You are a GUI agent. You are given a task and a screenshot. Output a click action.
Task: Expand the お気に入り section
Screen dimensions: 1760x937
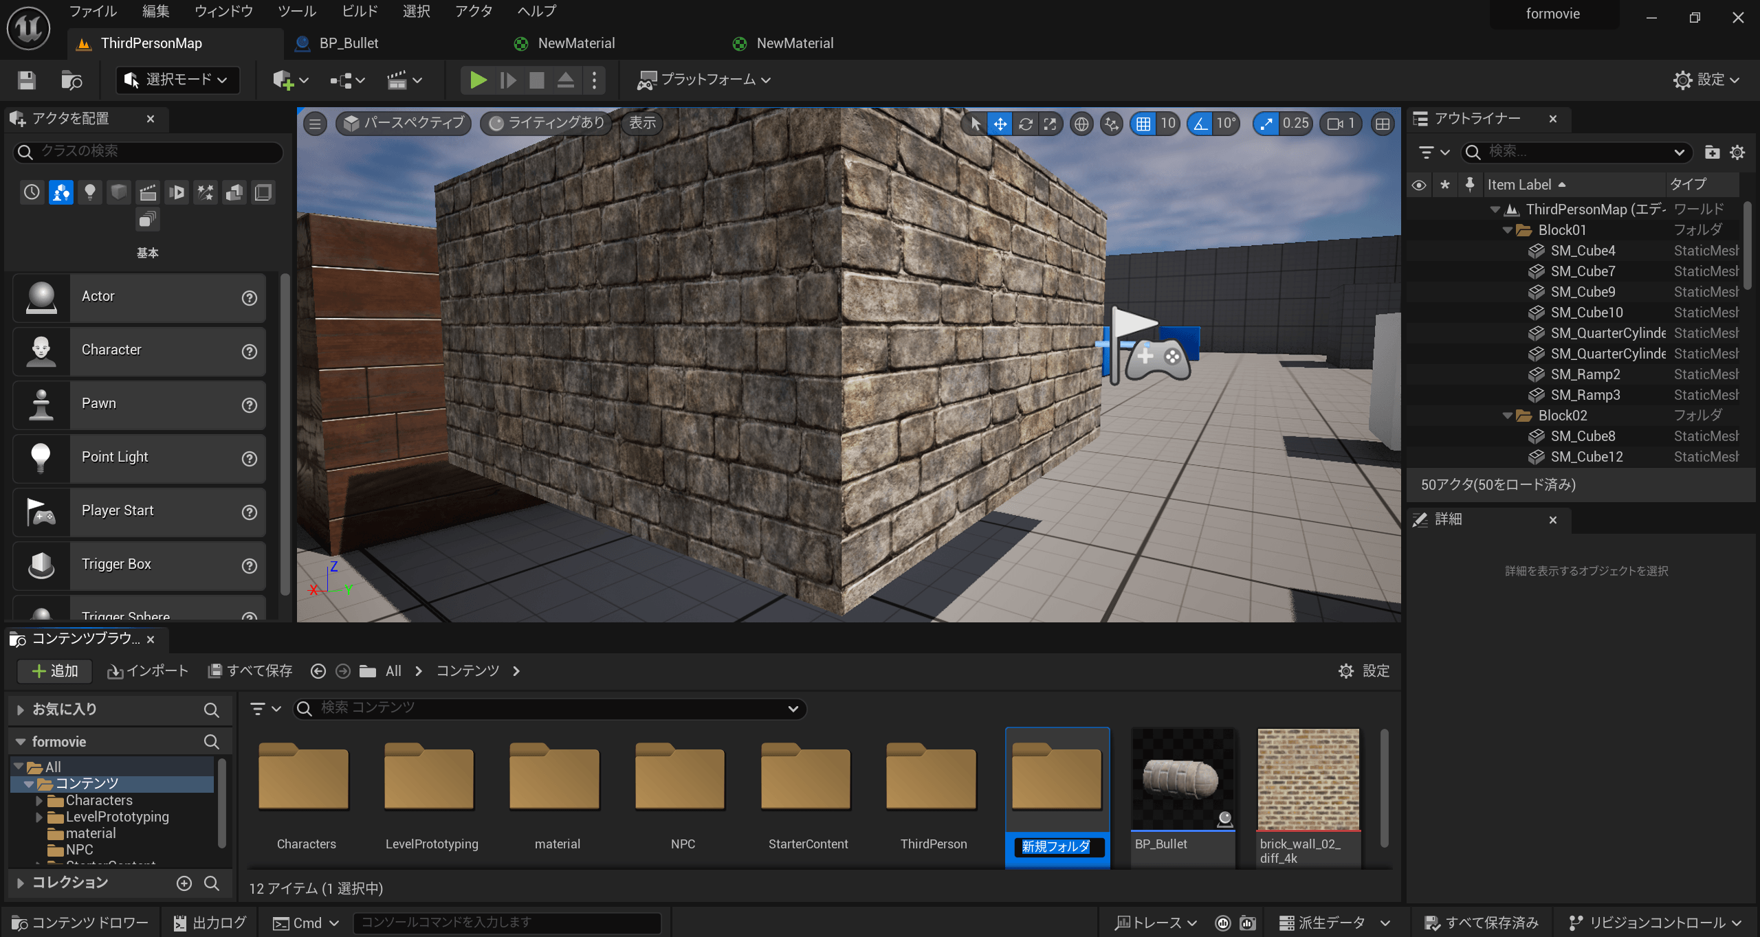click(x=21, y=709)
